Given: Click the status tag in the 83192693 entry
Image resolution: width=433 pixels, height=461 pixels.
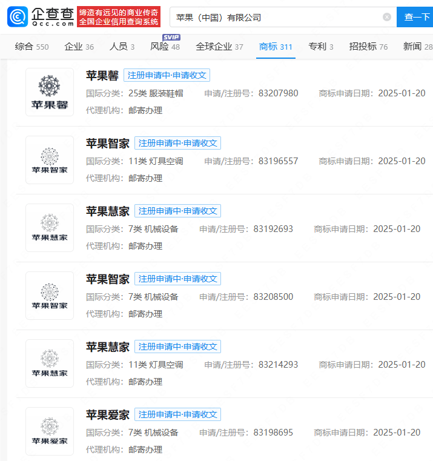Looking at the screenshot, I should pos(177,211).
